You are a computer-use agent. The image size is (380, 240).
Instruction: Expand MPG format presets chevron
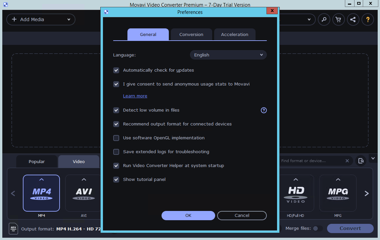338,180
